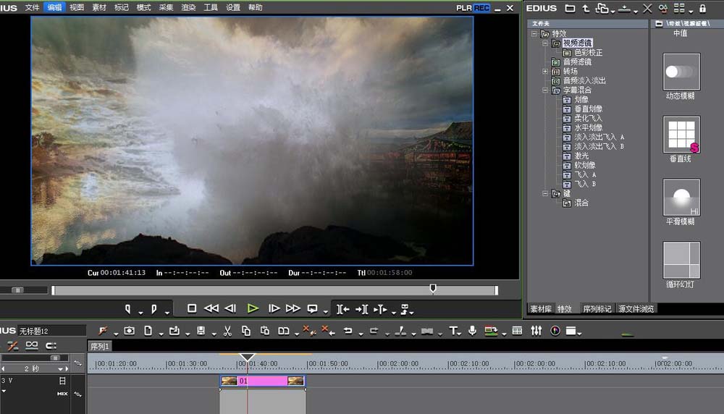Click the paste icon in timeline toolbar
Image resolution: width=724 pixels, height=414 pixels.
[264, 331]
